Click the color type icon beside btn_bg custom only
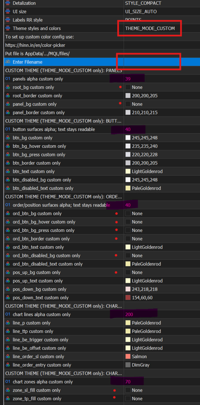The image size is (200, 405). click(8, 138)
